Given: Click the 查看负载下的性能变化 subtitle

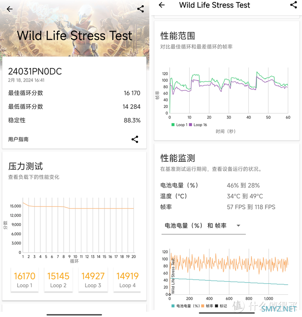Looking at the screenshot, I should 34,177.
